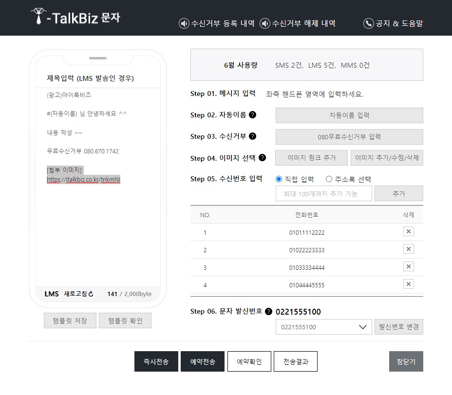Click 전송결과 button
Image resolution: width=452 pixels, height=395 pixels.
pyautogui.click(x=296, y=361)
